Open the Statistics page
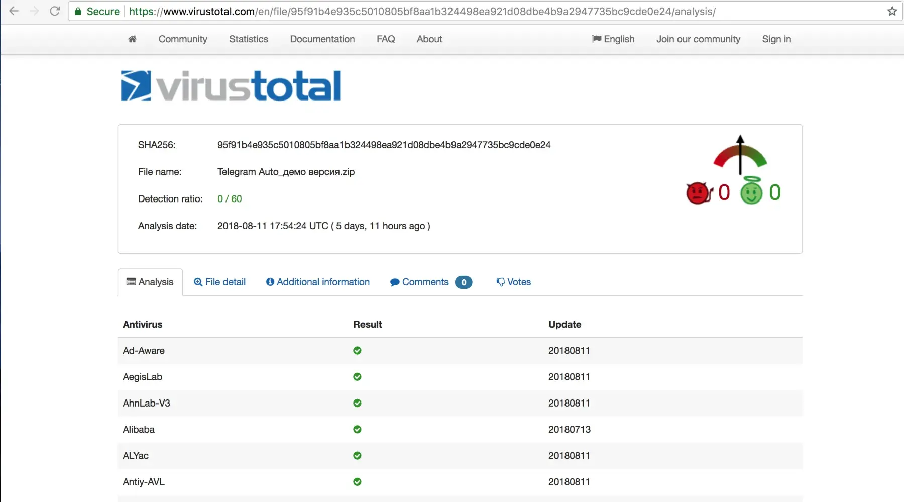 point(249,39)
